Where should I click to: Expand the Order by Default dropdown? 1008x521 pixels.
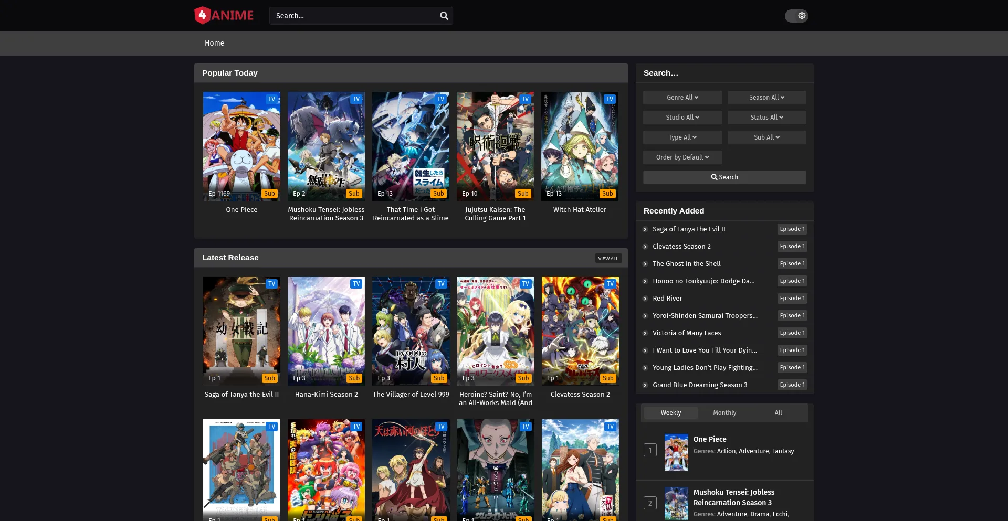click(682, 157)
